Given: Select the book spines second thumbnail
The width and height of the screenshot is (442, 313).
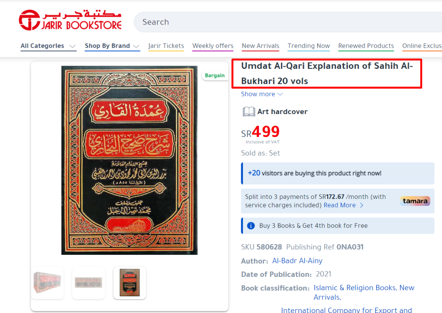Looking at the screenshot, I should tap(88, 282).
